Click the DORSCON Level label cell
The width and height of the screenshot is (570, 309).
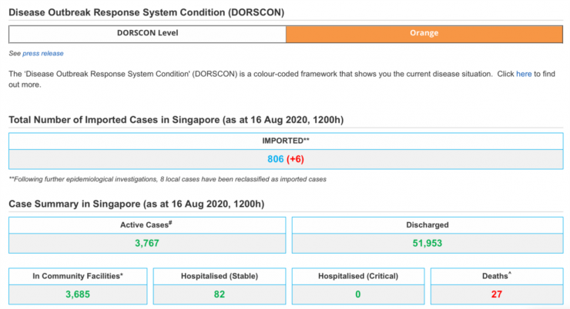147,34
